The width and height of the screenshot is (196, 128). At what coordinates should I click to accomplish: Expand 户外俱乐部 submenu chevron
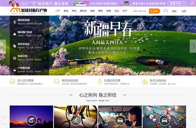45,70
